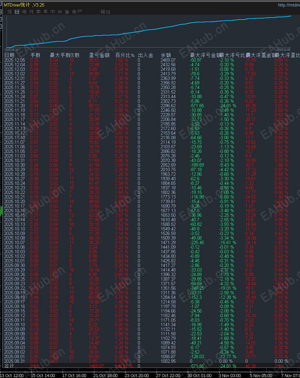Switch to the highlighted 日 daily tab
300x378 pixels.
click(17, 11)
